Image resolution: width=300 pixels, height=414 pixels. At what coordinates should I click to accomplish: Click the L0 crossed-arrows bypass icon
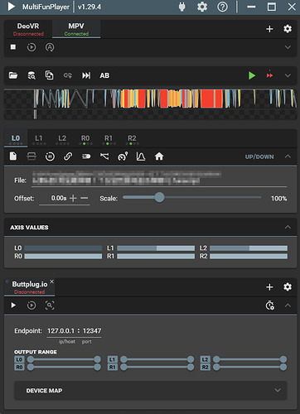[104, 156]
